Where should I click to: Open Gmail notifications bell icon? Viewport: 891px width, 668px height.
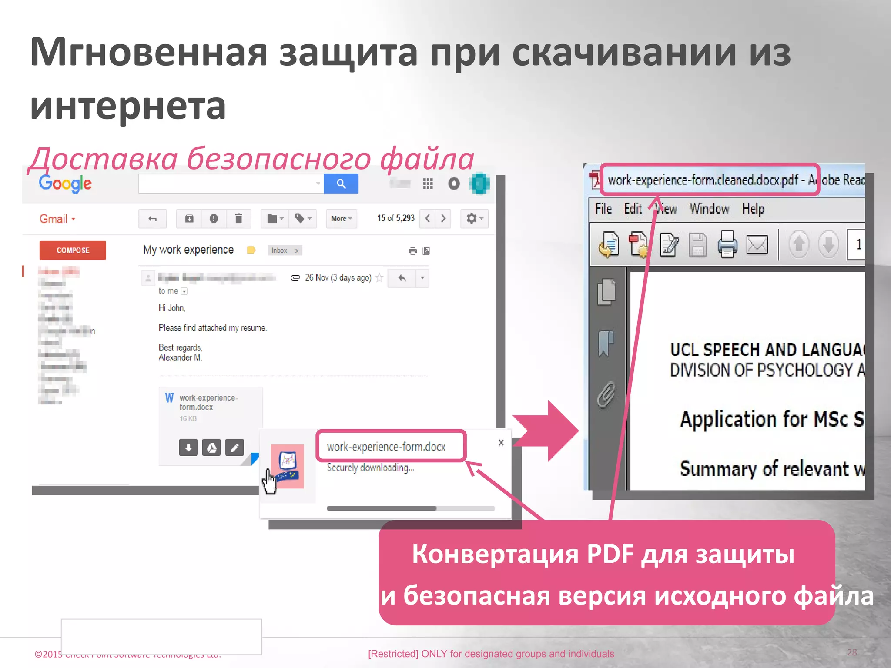pyautogui.click(x=454, y=184)
